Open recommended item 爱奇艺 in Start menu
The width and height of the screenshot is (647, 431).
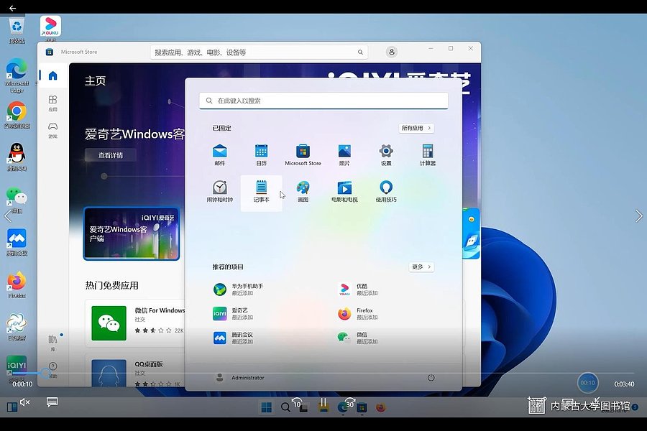click(234, 313)
